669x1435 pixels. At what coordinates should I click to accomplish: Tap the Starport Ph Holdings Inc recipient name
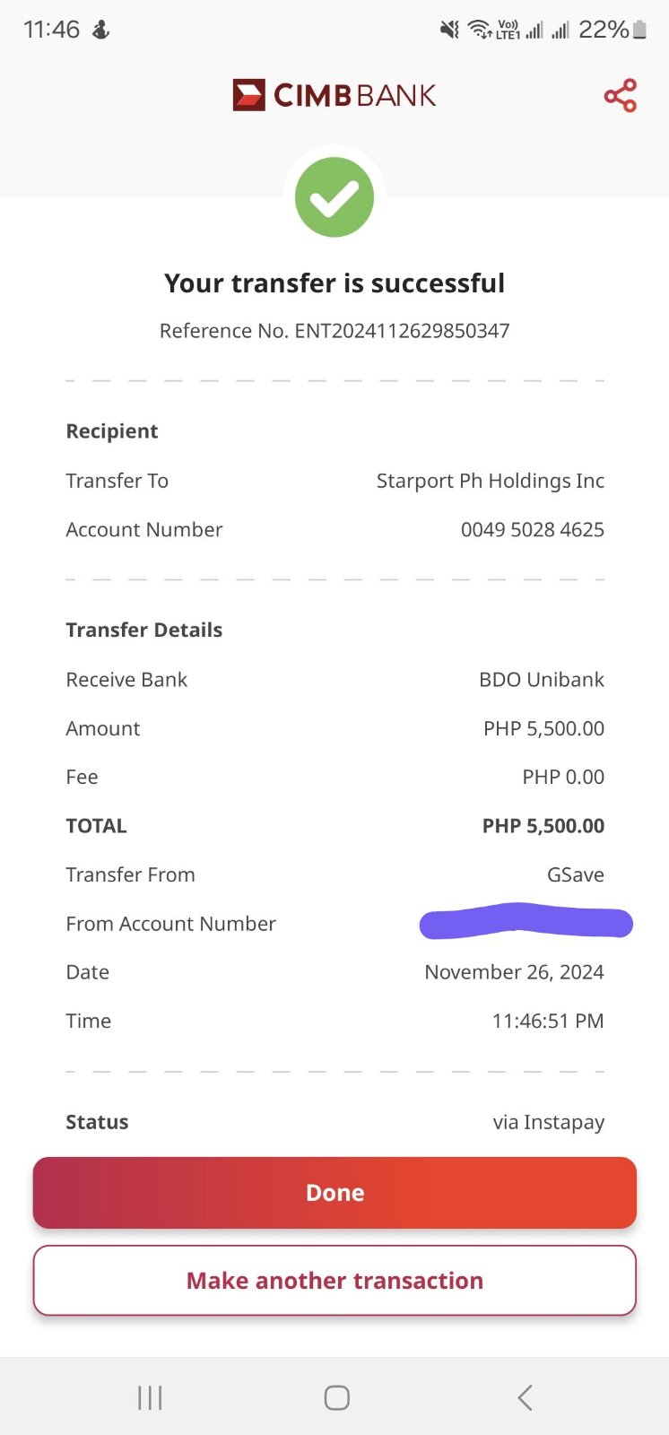tap(490, 481)
